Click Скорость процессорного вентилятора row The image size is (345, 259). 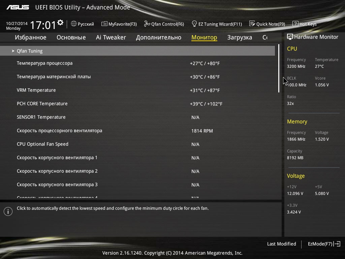pos(137,131)
